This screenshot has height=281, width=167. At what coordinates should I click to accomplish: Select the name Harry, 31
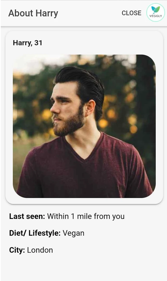[27, 43]
